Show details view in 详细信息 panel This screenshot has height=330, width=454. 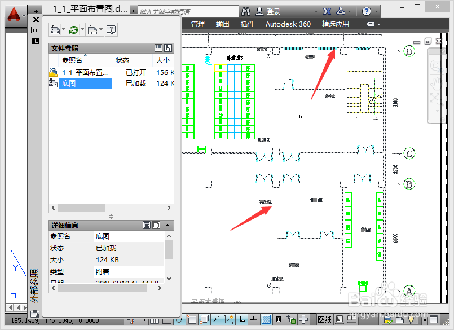(x=147, y=225)
